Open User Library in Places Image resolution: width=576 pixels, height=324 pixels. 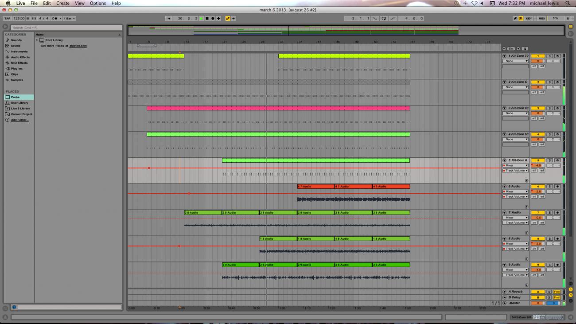pyautogui.click(x=19, y=103)
